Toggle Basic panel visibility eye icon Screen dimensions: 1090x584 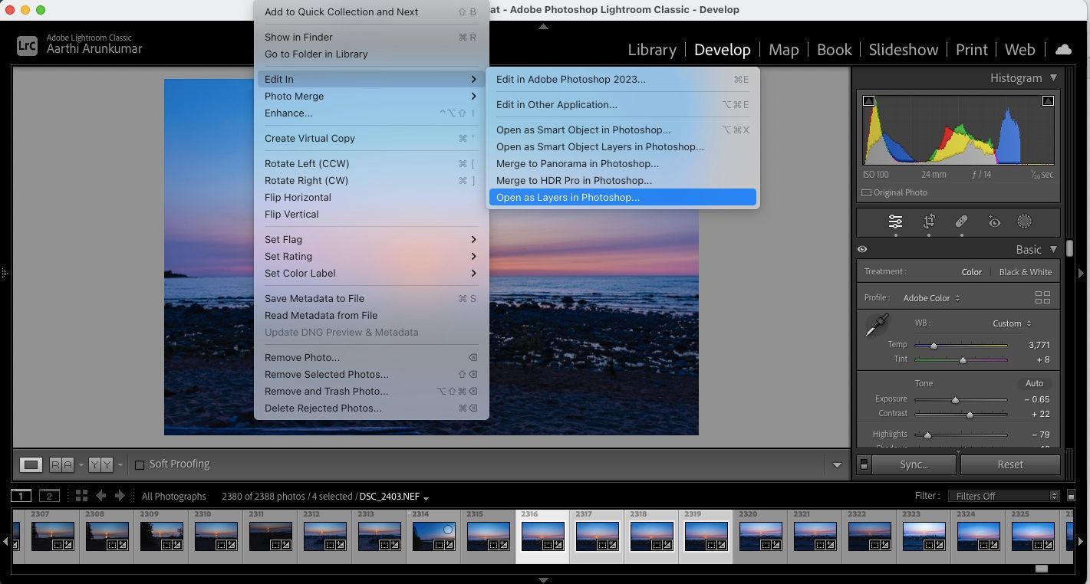coord(862,249)
